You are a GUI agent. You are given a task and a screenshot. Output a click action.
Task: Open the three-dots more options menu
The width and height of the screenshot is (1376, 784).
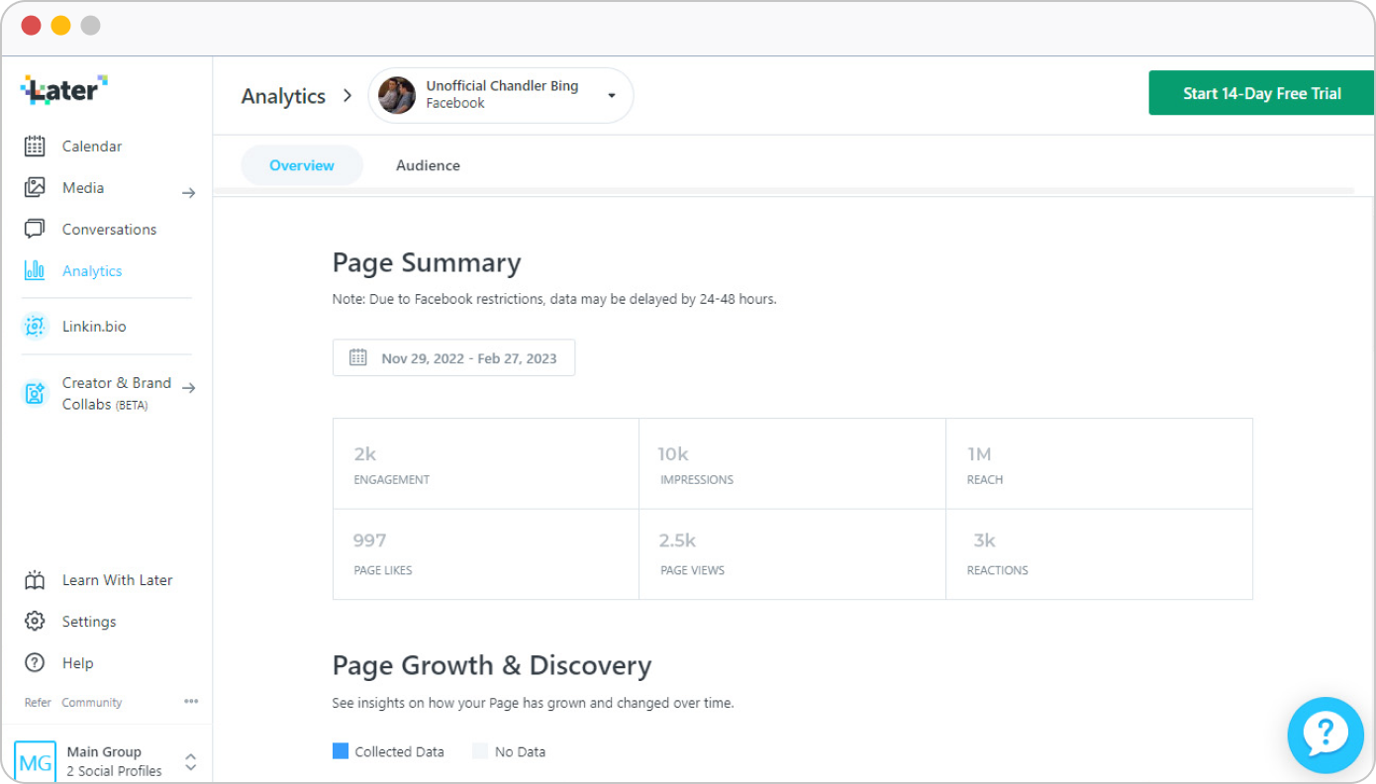[191, 702]
